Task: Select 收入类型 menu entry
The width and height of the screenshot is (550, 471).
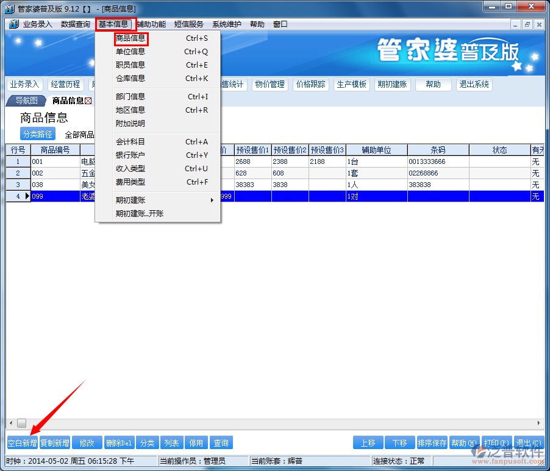Action: tap(158, 169)
